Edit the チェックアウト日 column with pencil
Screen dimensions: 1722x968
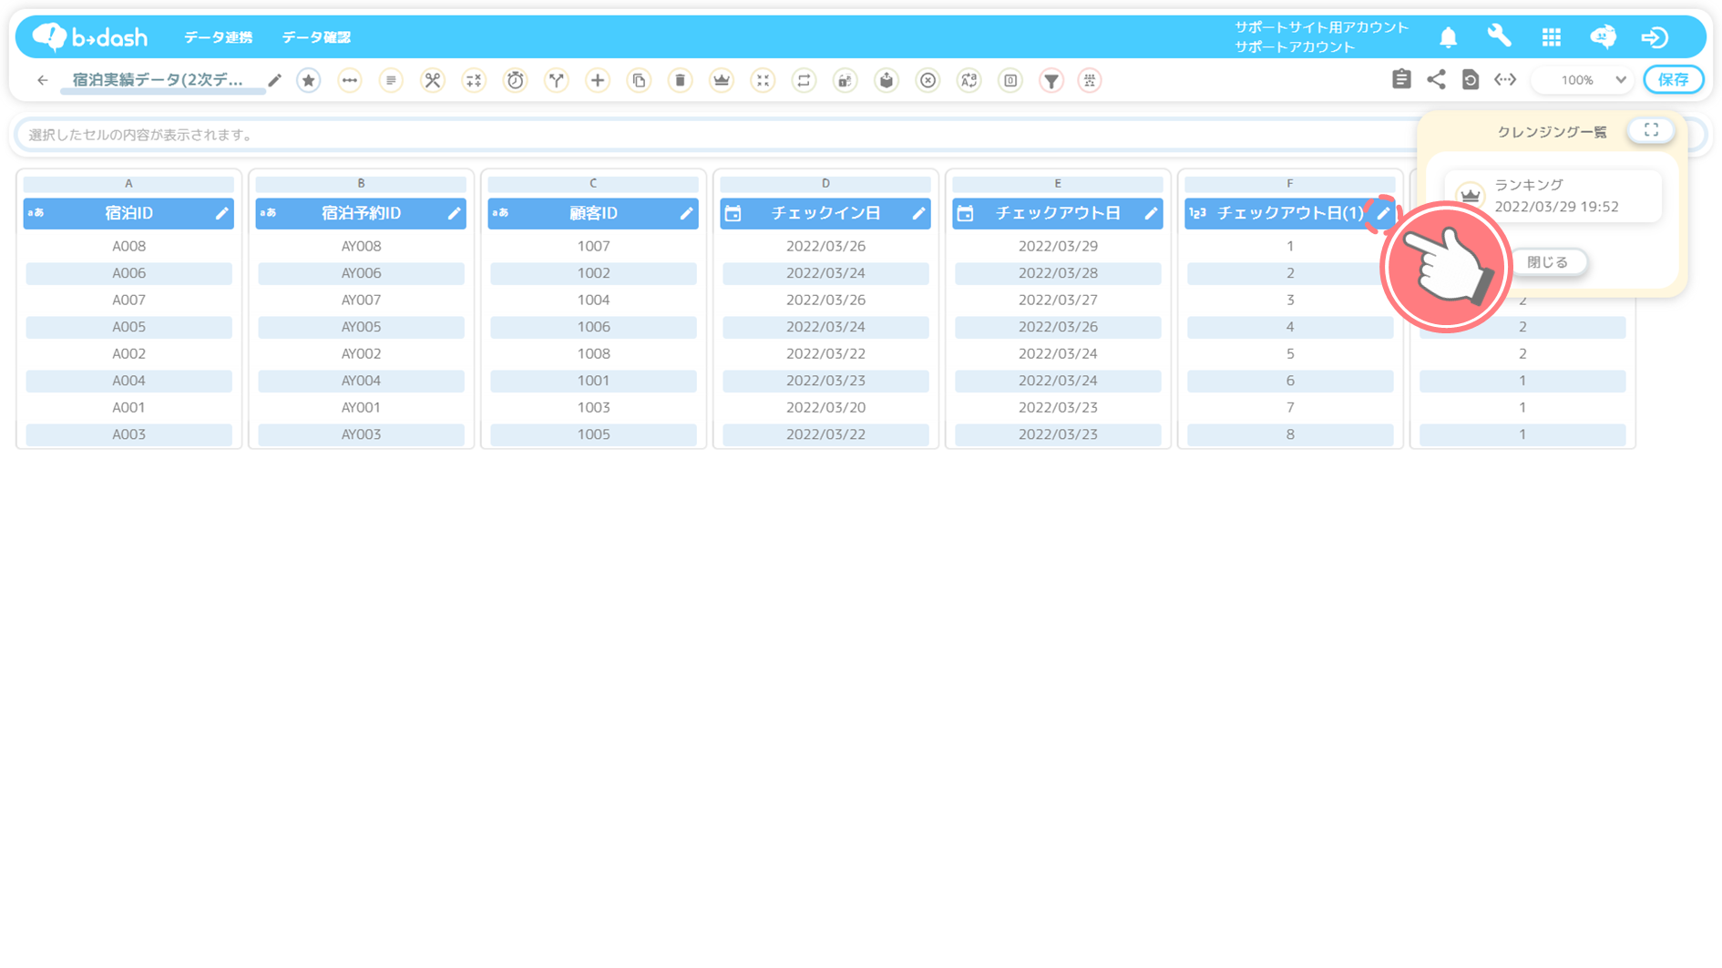pyautogui.click(x=1151, y=213)
